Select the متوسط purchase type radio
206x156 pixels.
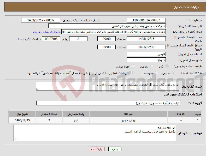[x=157, y=73]
